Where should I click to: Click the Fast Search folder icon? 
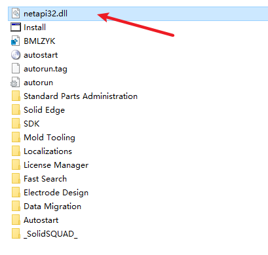click(16, 178)
